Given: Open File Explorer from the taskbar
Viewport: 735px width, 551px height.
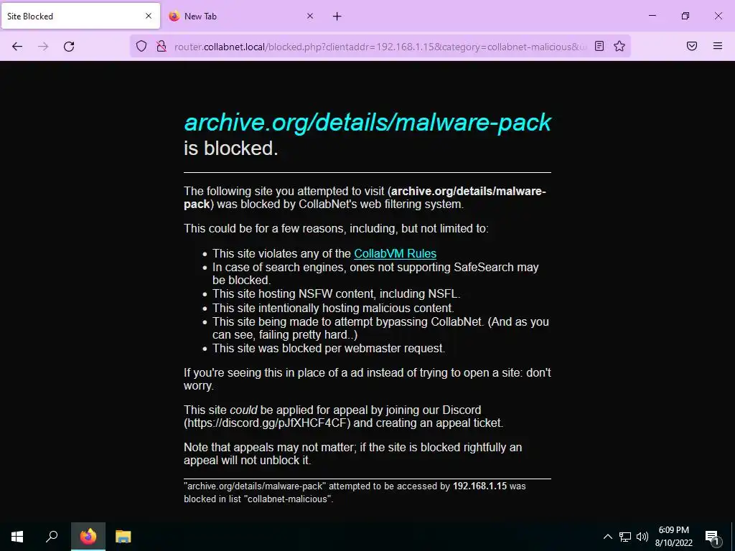Looking at the screenshot, I should (x=123, y=537).
